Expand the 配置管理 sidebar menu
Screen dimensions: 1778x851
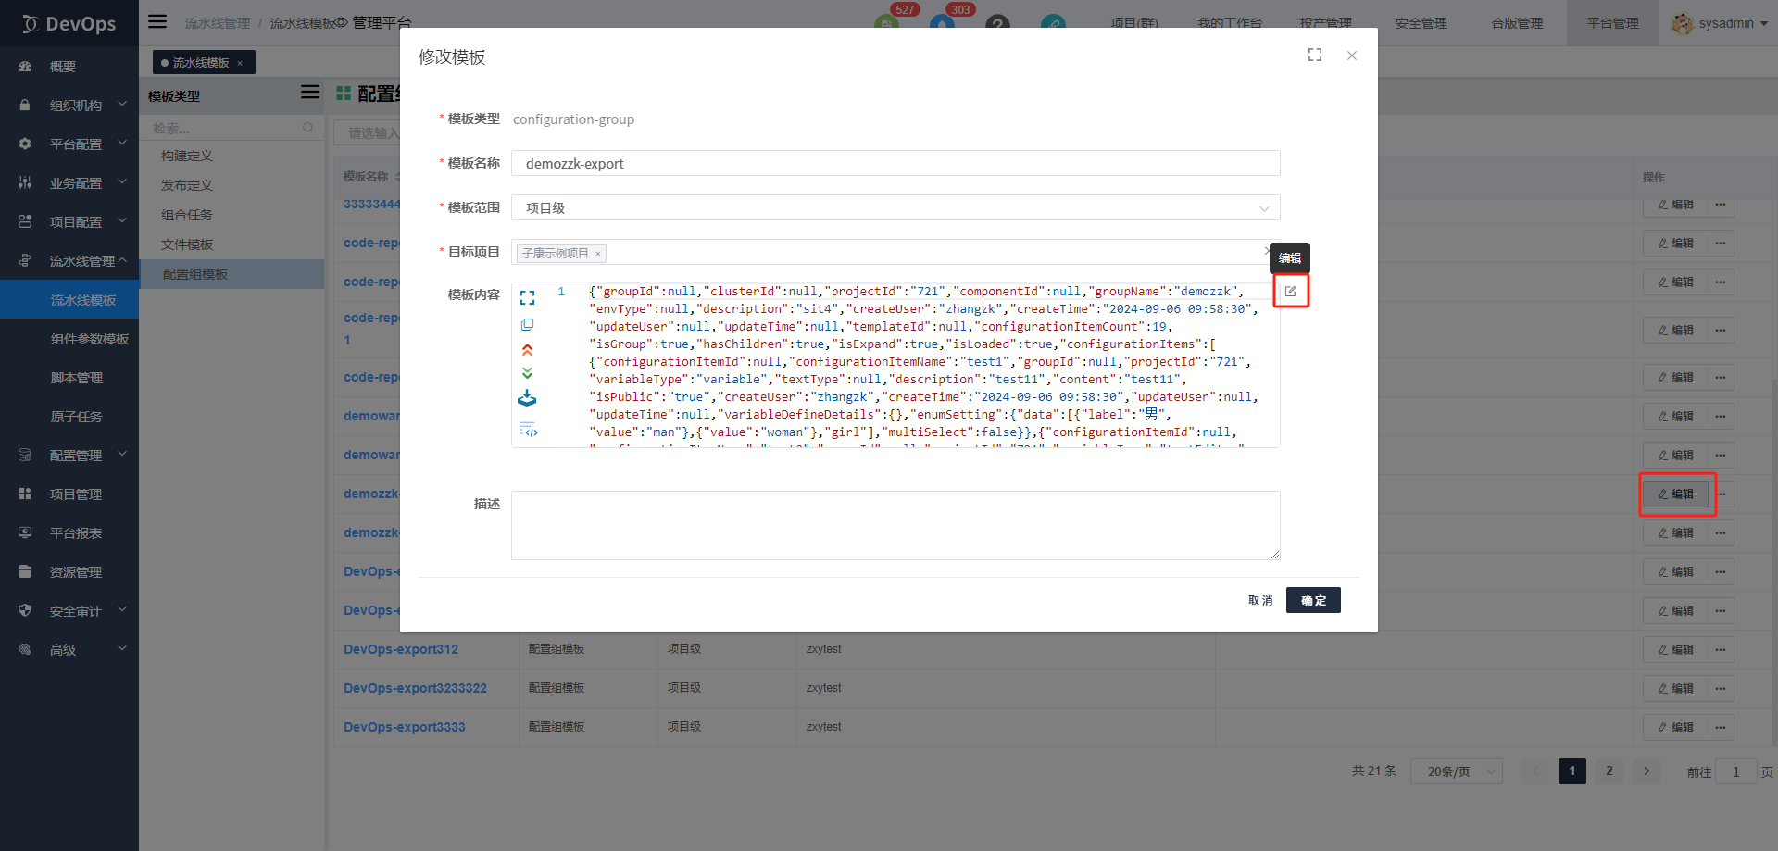coord(69,456)
